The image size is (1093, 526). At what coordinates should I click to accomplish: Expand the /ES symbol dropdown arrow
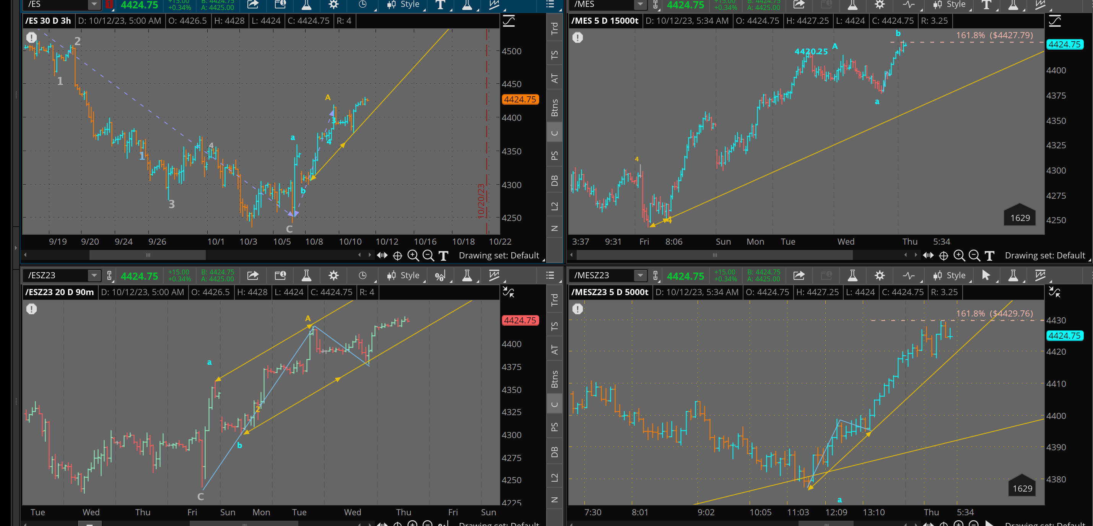coord(94,4)
